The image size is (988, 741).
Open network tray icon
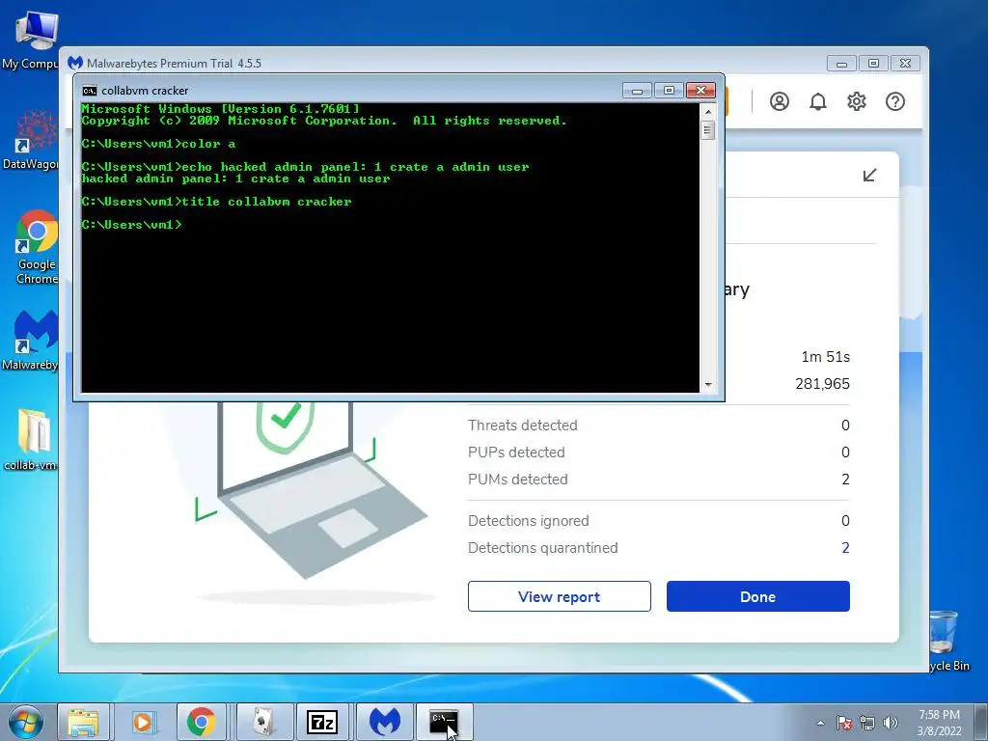point(867,723)
